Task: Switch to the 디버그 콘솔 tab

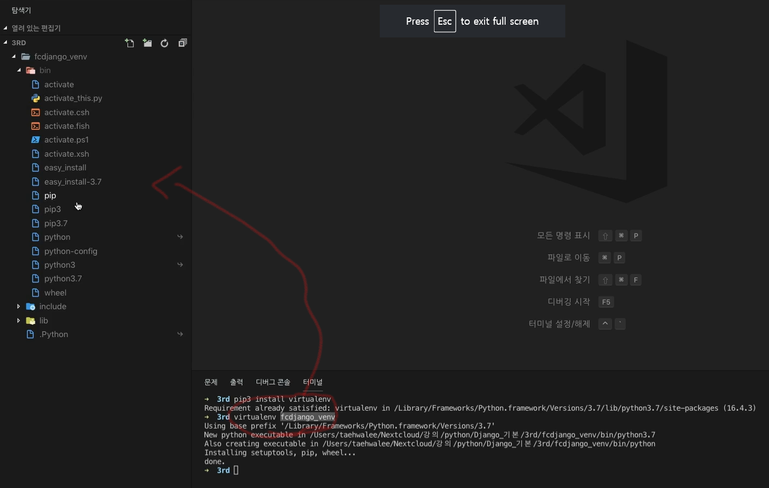Action: pyautogui.click(x=273, y=382)
